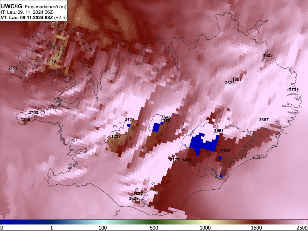Click the map value 3177
Viewport: 308px width, 231px height.
click(x=130, y=119)
